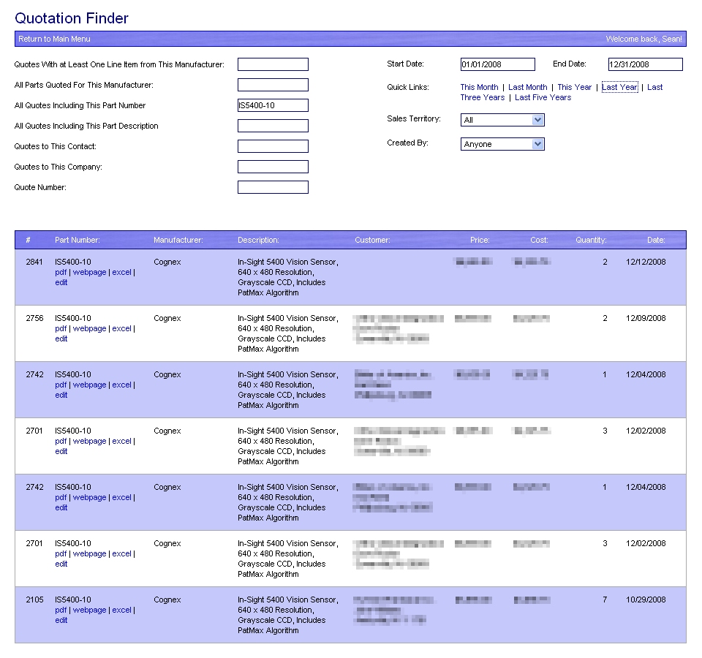Click the Part Number field containing IS5400-10
This screenshot has width=702, height=658.
tap(273, 105)
